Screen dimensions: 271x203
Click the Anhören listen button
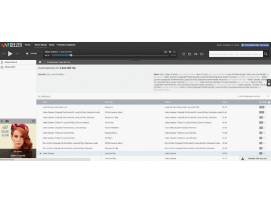(x=44, y=96)
